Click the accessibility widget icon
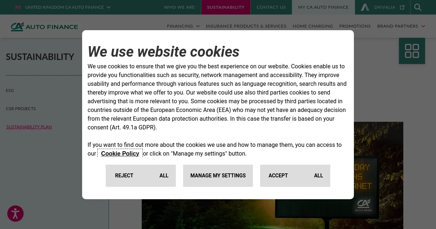This screenshot has width=436, height=229. click(15, 214)
